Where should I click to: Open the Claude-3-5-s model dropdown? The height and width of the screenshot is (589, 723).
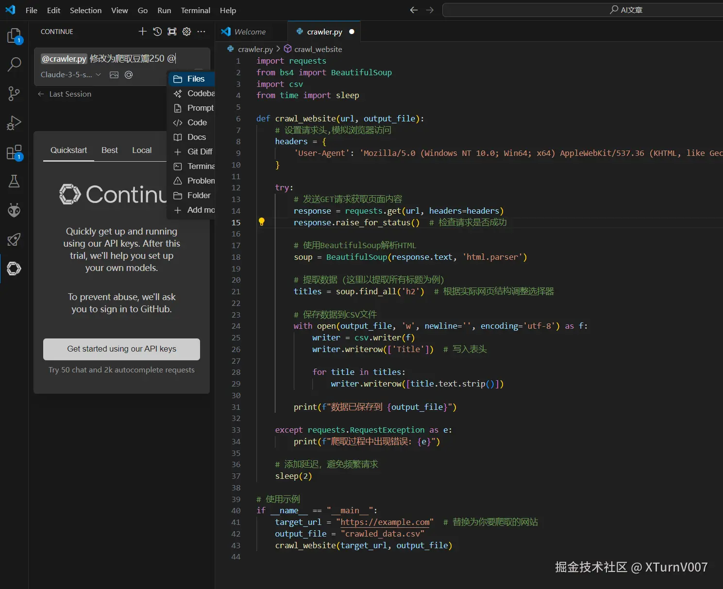[71, 74]
